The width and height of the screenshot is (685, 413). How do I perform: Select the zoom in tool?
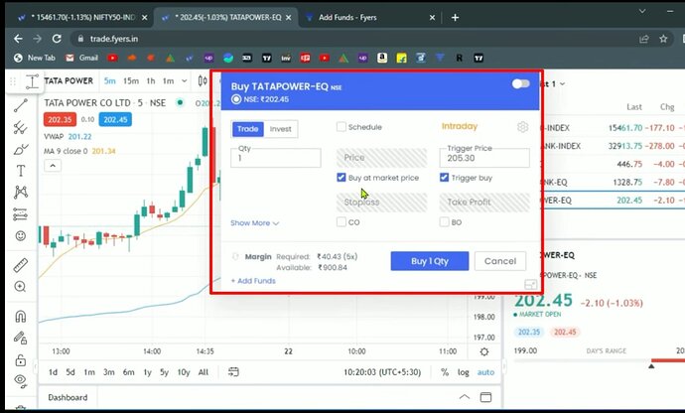coord(21,287)
